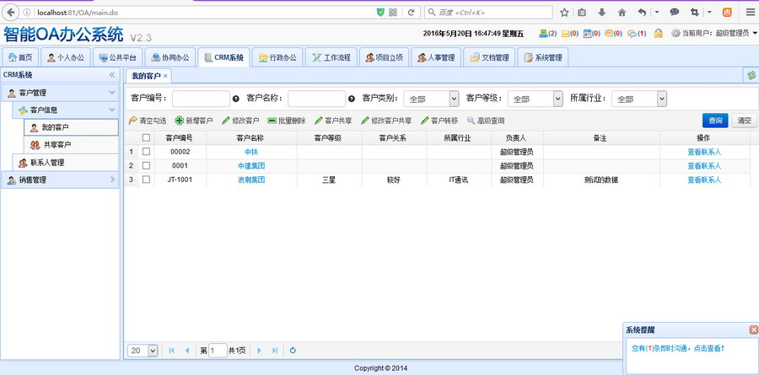Click the QR code icon in address bar
This screenshot has width=759, height=375.
click(393, 12)
